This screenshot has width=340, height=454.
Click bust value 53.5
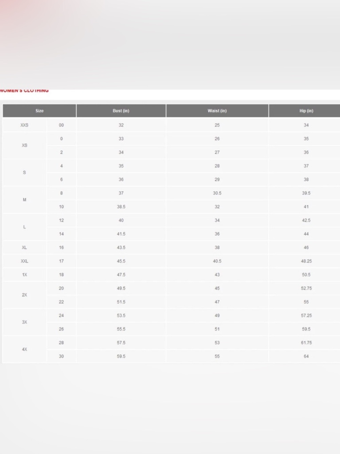click(121, 315)
